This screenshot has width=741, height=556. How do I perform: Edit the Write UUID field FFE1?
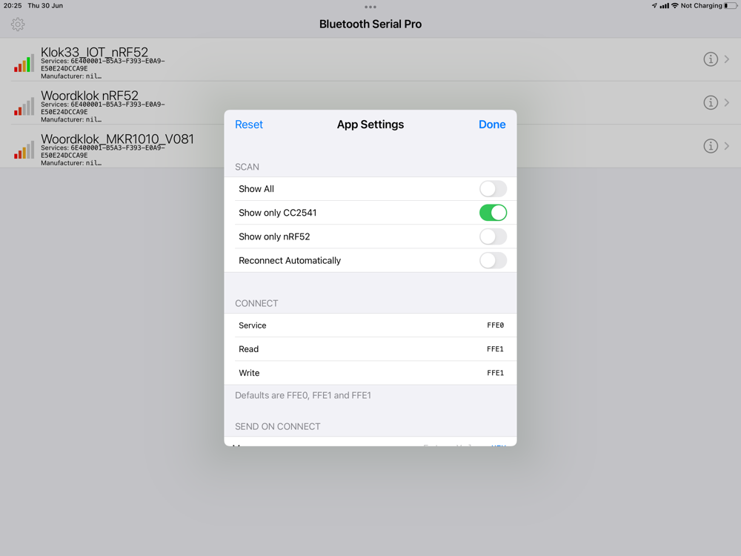pyautogui.click(x=495, y=373)
